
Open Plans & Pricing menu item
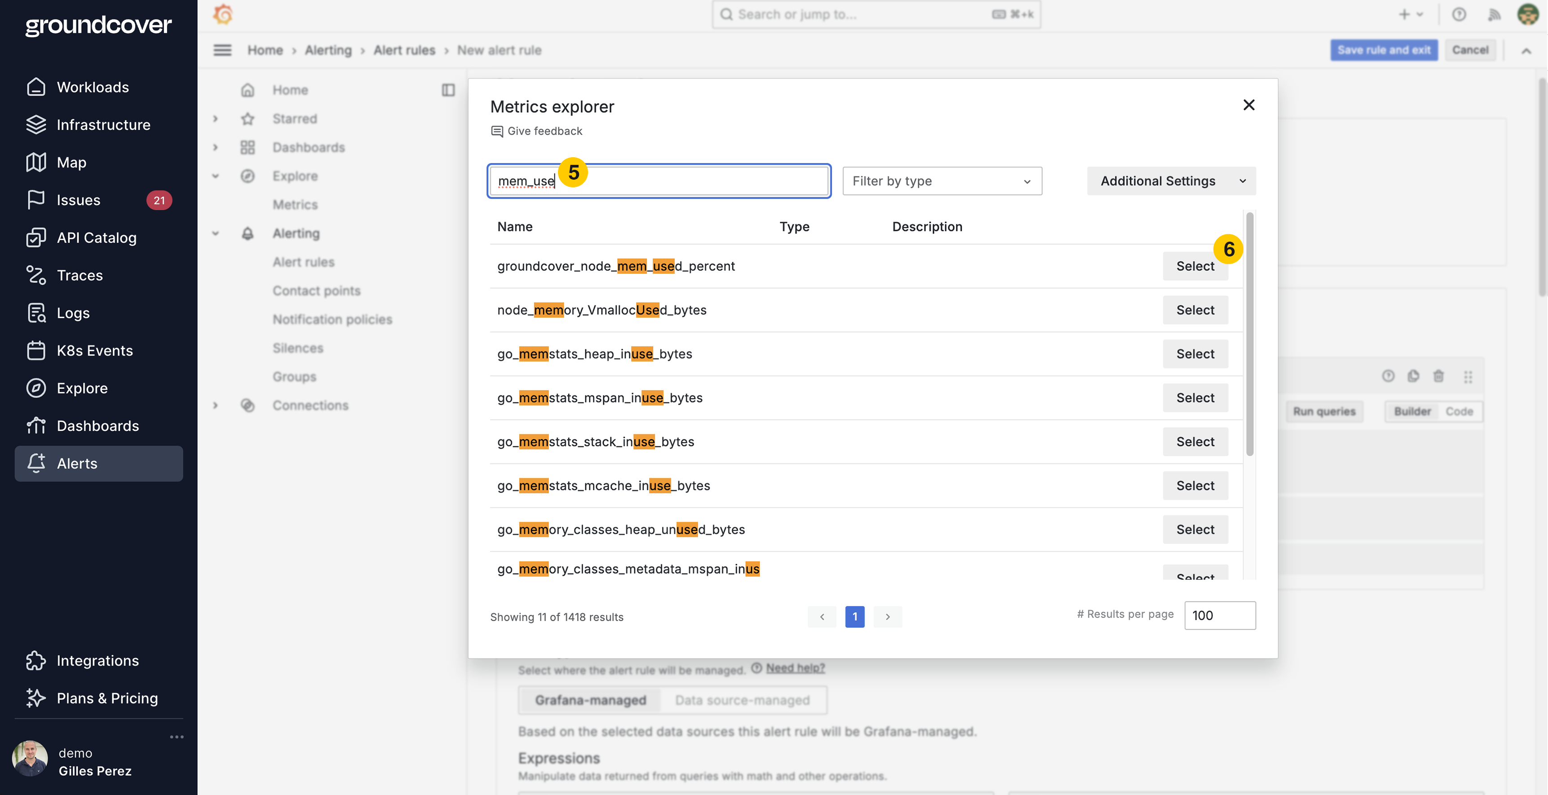[107, 698]
